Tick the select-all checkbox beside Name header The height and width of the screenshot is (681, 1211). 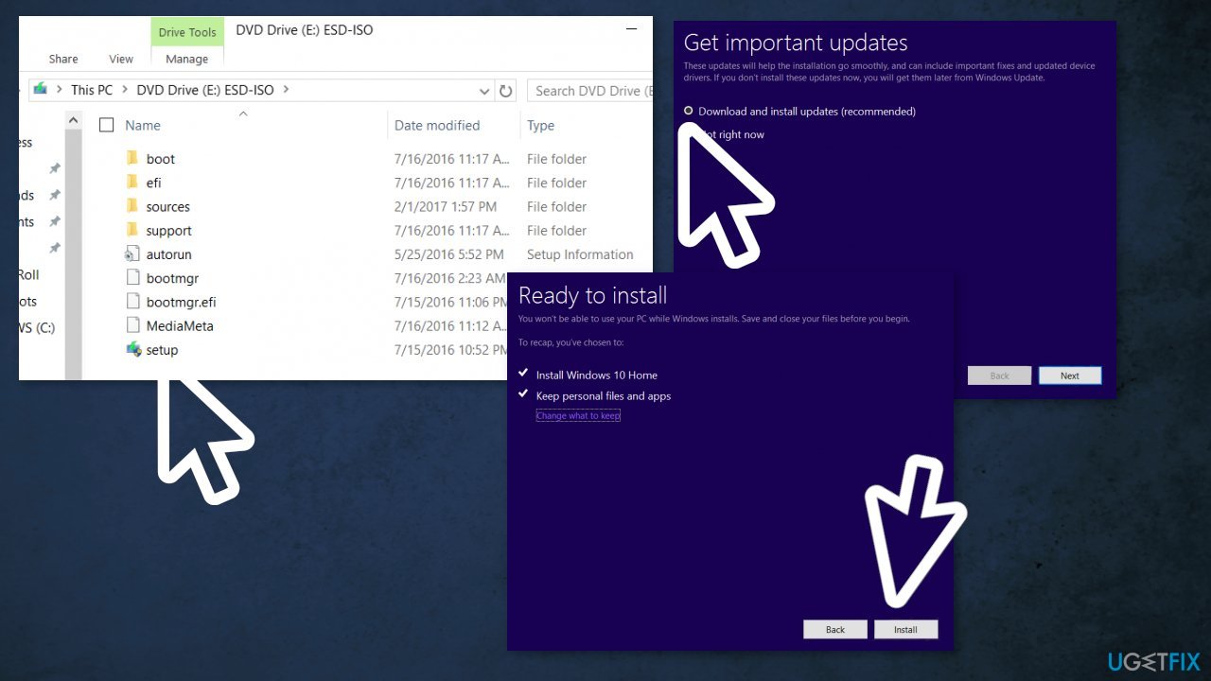pos(107,125)
